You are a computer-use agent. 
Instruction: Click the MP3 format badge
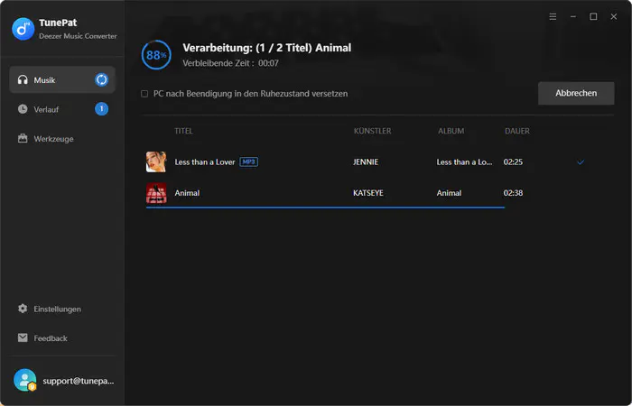tap(248, 161)
